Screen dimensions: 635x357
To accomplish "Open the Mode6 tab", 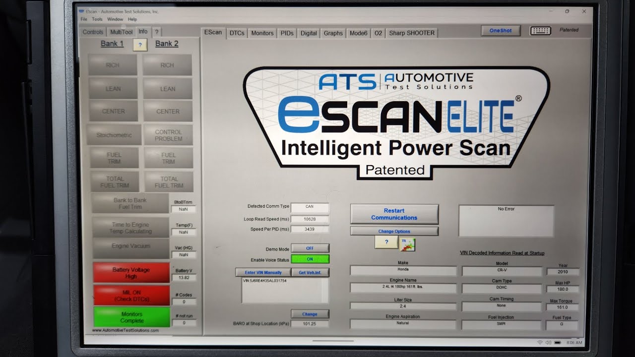I will click(x=358, y=33).
